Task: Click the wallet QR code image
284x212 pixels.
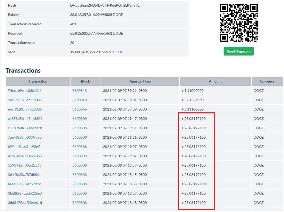Action: [x=239, y=23]
